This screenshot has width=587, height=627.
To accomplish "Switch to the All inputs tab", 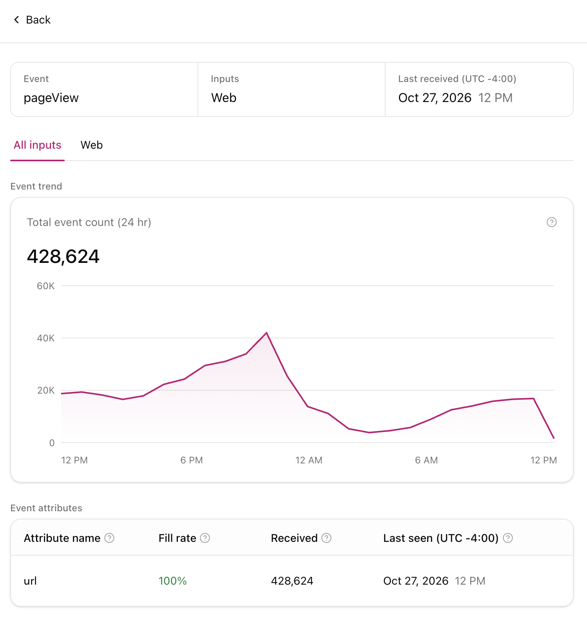I will click(38, 145).
